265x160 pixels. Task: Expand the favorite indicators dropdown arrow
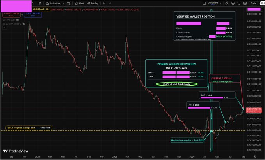(64, 3)
